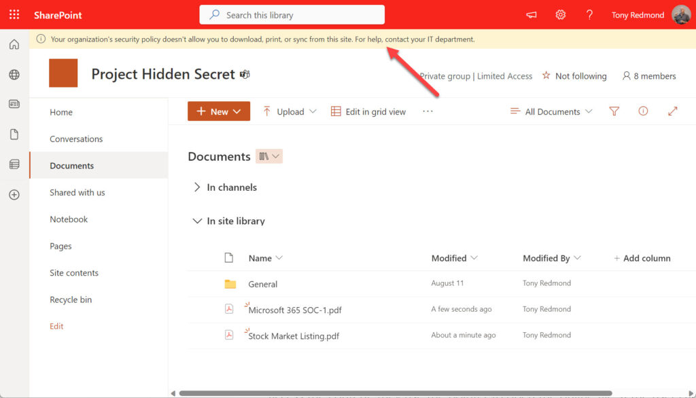Click the General folder icon

(230, 284)
